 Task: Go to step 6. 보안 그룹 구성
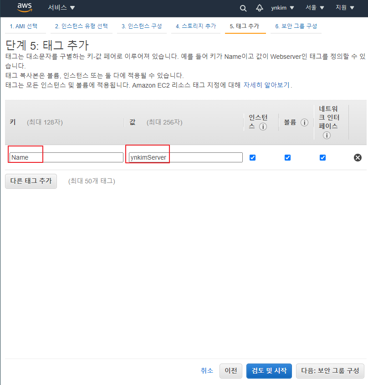[296, 26]
